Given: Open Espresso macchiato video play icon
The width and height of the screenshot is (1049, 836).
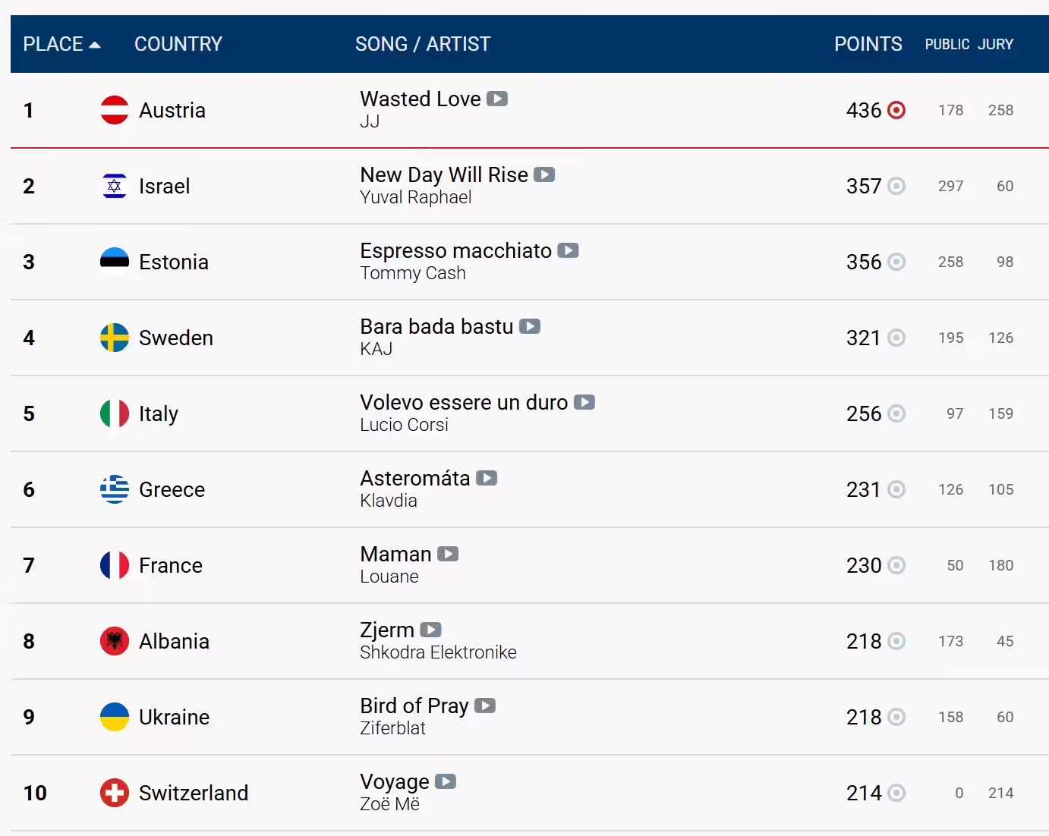Looking at the screenshot, I should (x=568, y=250).
